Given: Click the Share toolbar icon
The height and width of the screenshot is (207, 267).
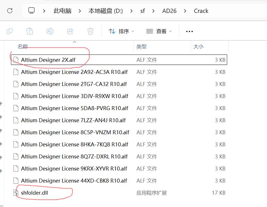Looking at the screenshot, I should (x=70, y=31).
